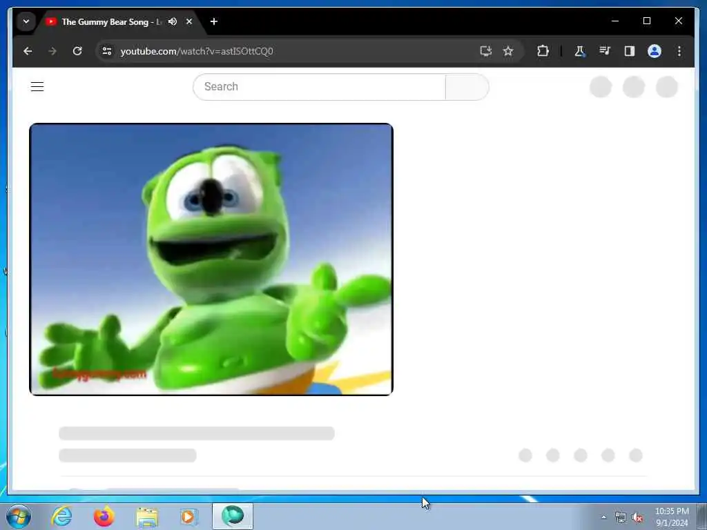Open YouTube hamburger guide menu
Viewport: 707px width, 530px height.
pos(37,86)
